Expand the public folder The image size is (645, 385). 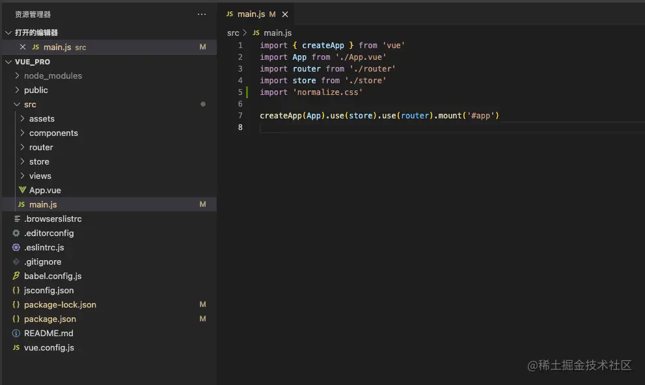pyautogui.click(x=17, y=90)
